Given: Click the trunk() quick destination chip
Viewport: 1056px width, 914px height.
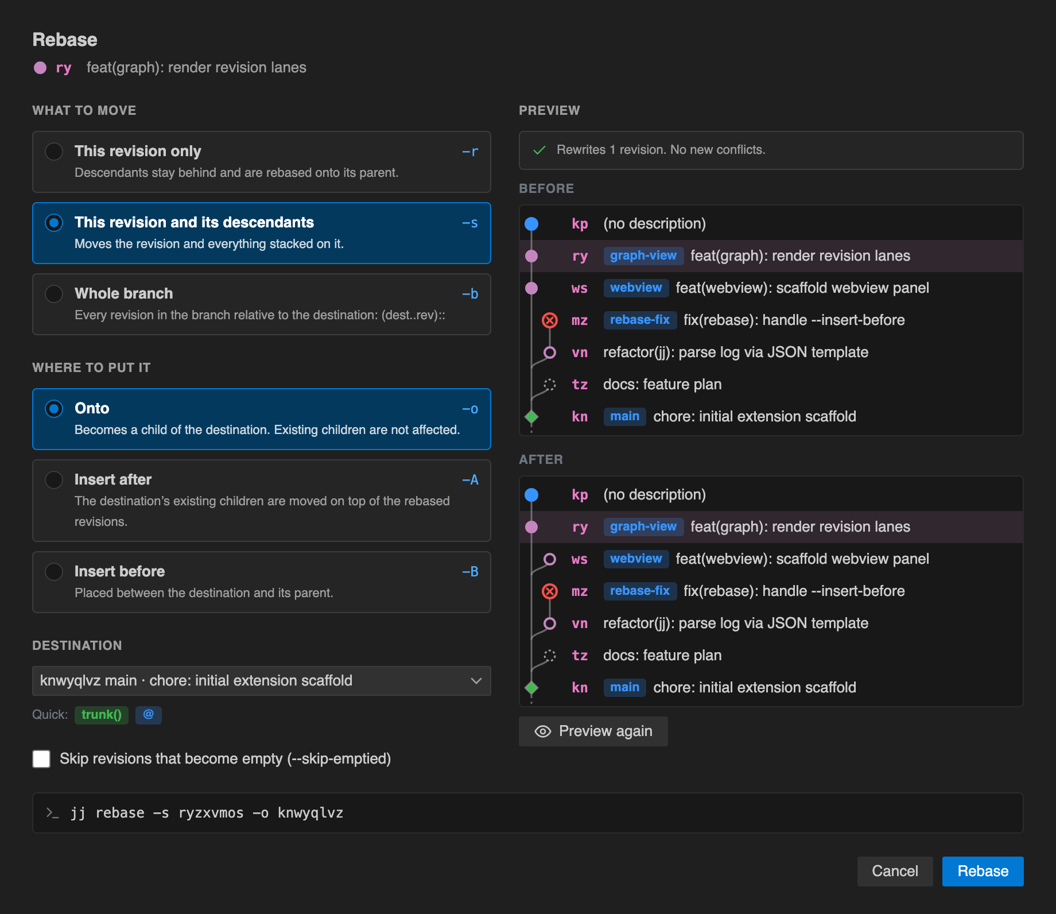Looking at the screenshot, I should click(102, 715).
